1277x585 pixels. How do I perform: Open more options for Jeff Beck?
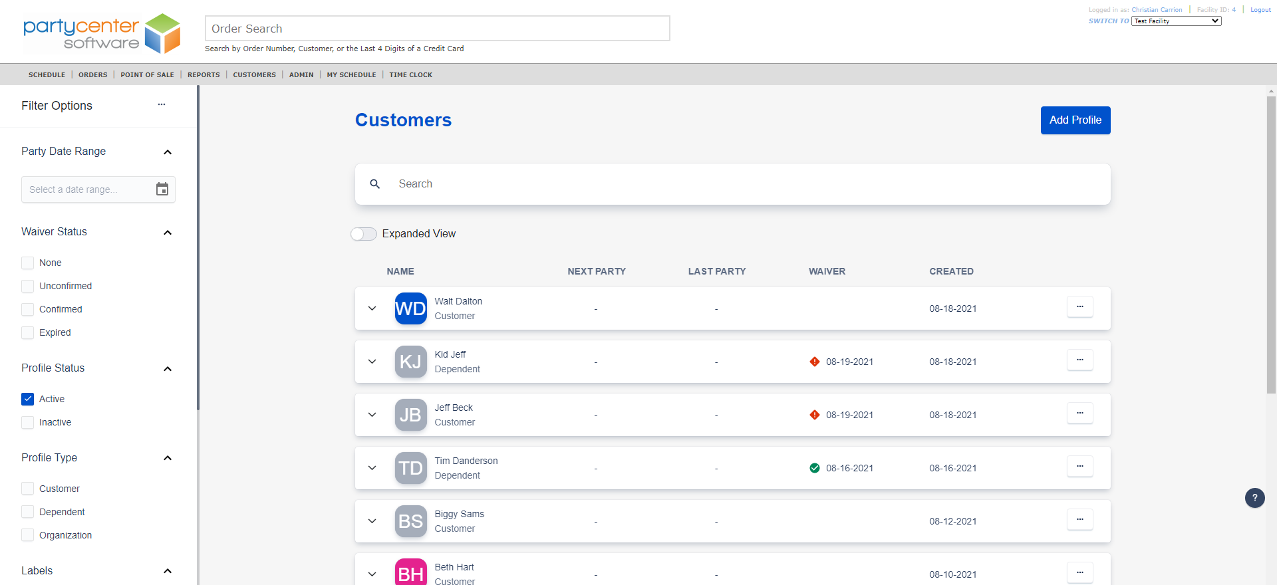pyautogui.click(x=1080, y=413)
